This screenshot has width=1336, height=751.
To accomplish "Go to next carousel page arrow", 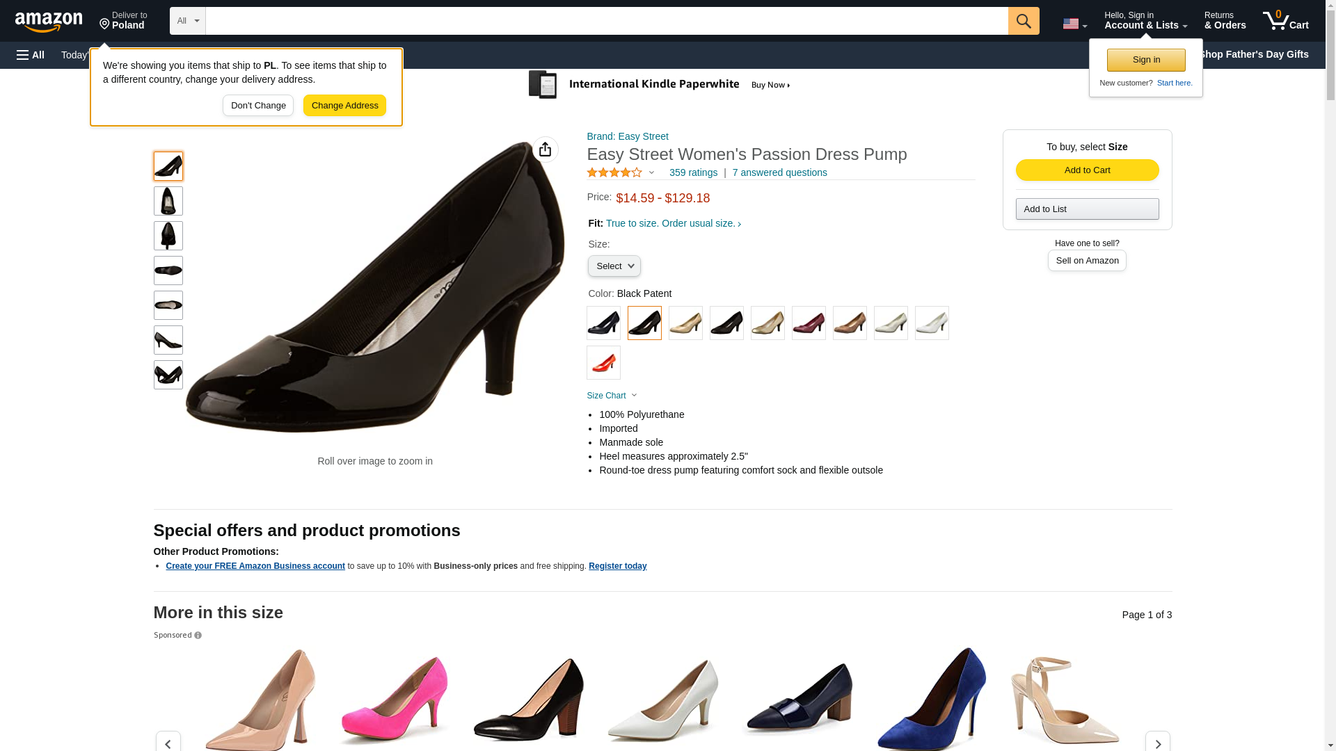I will pos(1158,742).
